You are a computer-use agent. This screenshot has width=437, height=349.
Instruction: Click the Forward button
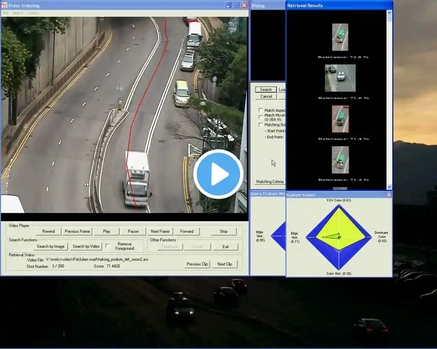[187, 231]
